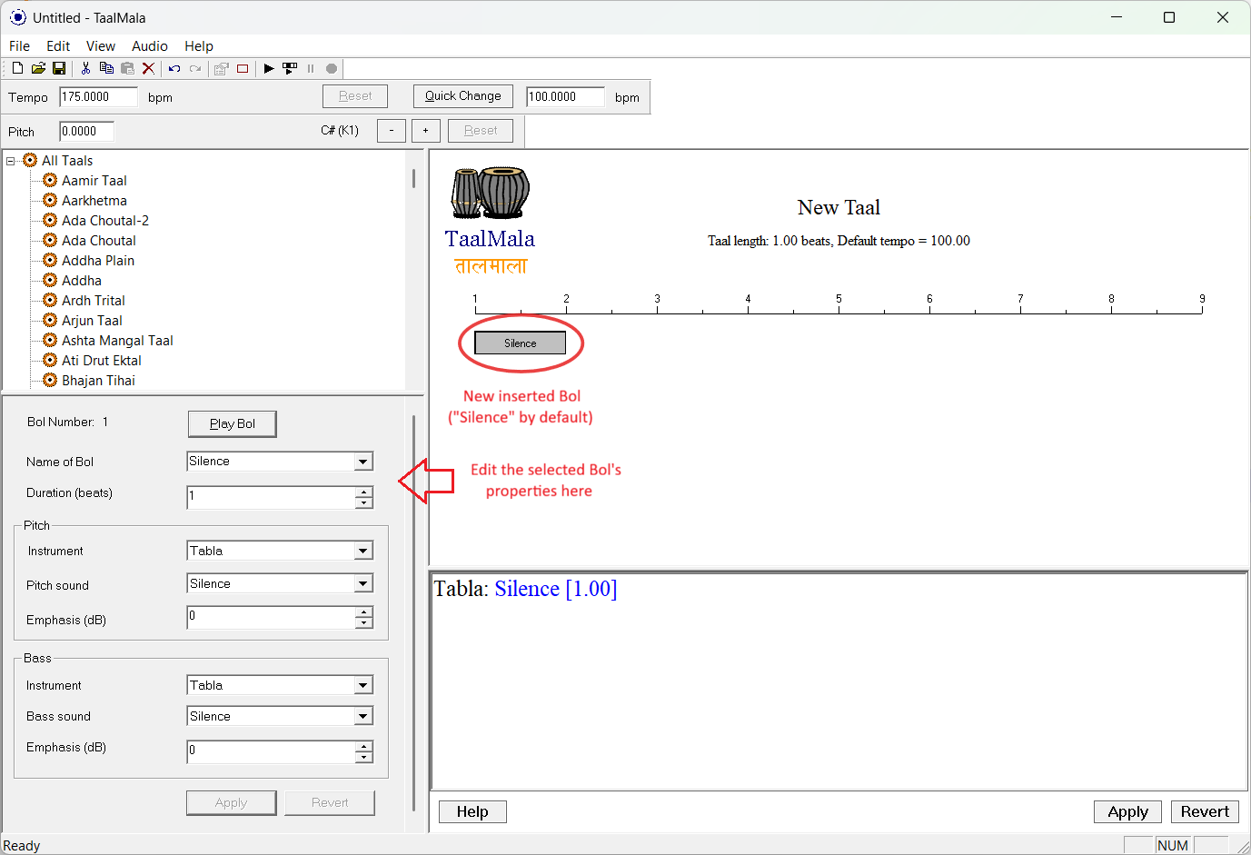Image resolution: width=1251 pixels, height=855 pixels.
Task: Expand the Bass sound dropdown
Action: [x=363, y=716]
